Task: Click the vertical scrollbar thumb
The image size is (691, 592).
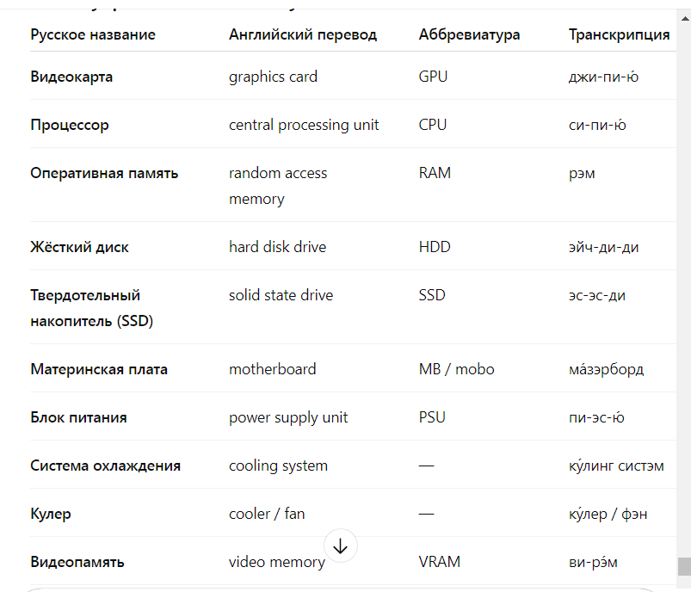Action: tap(684, 567)
